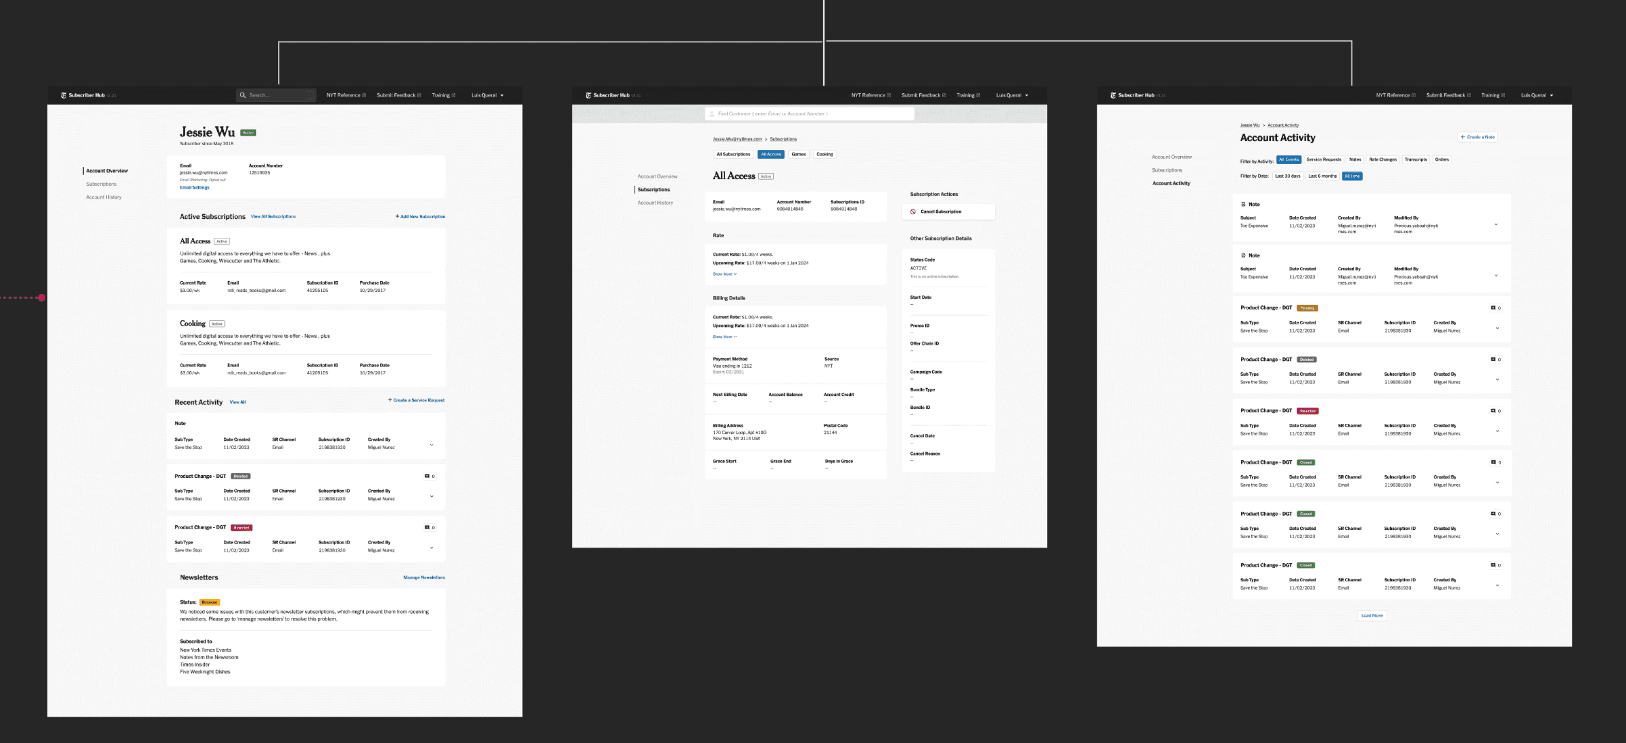Click the Manage Newsletters link
This screenshot has height=743, width=1626.
(424, 578)
